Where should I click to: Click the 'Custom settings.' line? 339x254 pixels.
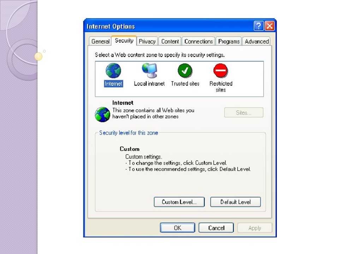(144, 157)
